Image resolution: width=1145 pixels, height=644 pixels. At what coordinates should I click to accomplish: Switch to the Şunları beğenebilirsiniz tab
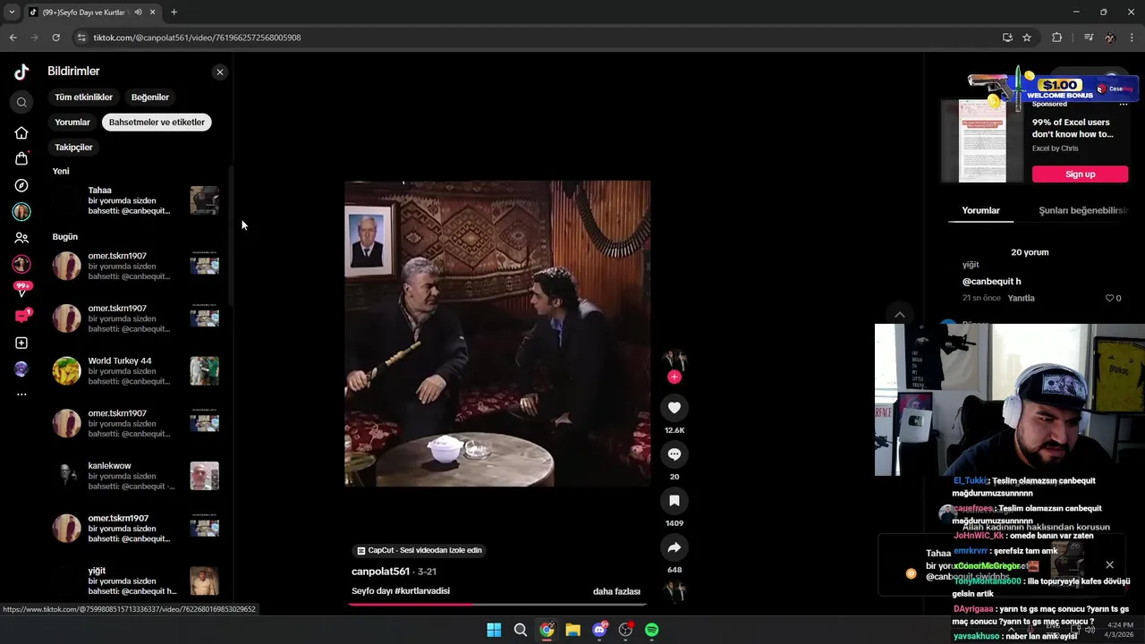[1082, 210]
